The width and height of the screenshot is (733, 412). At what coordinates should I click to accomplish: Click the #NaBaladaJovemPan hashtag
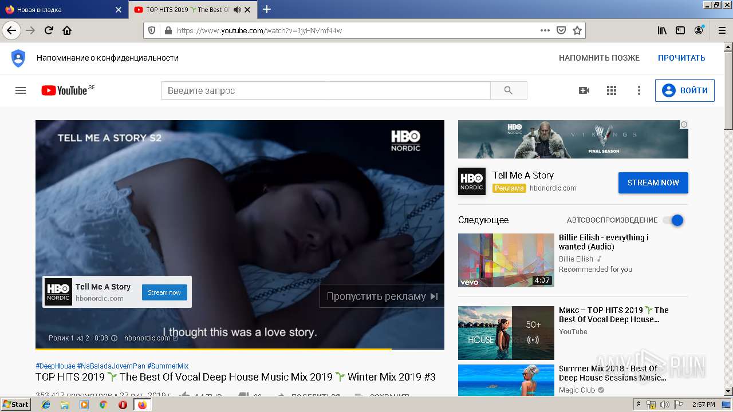pos(111,366)
